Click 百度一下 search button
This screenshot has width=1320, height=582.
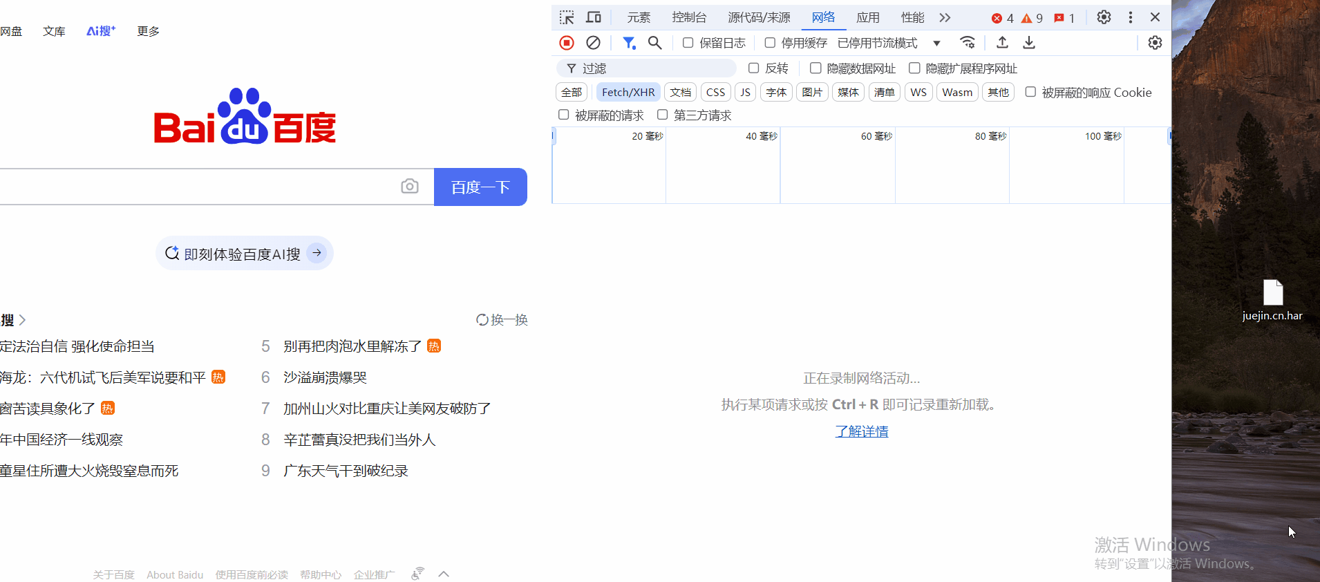(480, 187)
